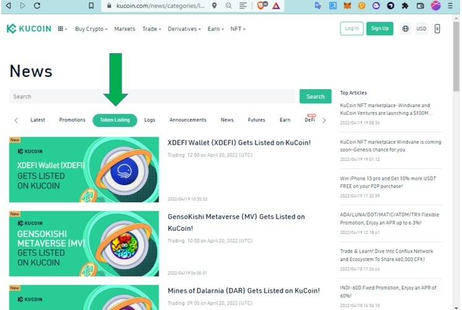Open the Brave wallet icon
462x310 pixels.
(420, 6)
